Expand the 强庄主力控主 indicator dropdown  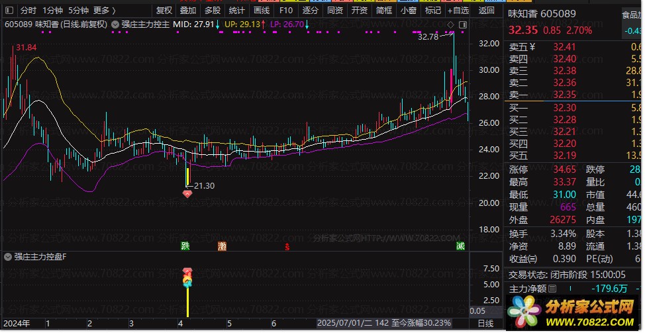click(116, 24)
